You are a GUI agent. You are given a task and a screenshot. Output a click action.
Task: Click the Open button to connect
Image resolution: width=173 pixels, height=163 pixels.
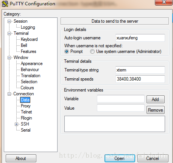tap(120, 158)
